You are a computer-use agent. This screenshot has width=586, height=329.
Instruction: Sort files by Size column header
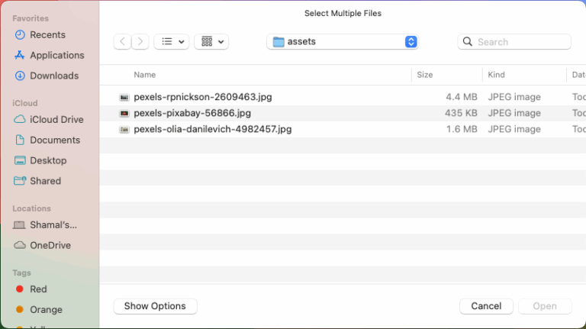425,75
